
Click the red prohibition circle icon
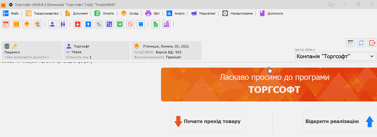click(130, 24)
